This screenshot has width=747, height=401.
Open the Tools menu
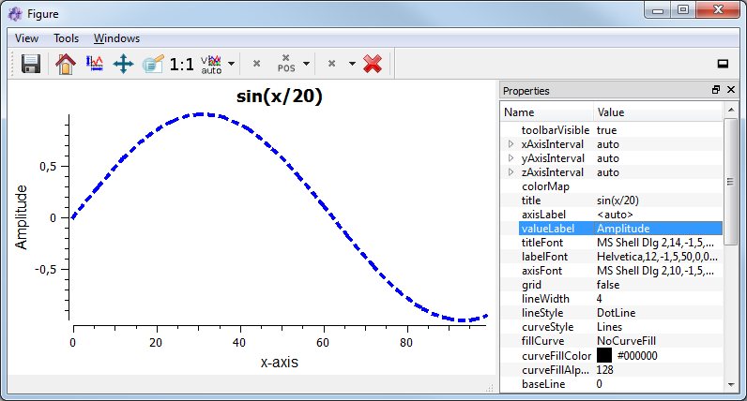pyautogui.click(x=66, y=38)
